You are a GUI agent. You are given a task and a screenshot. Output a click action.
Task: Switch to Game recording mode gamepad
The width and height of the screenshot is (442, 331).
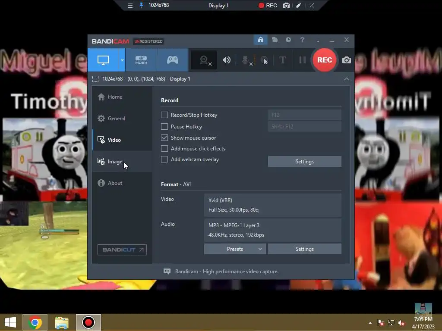(x=173, y=60)
